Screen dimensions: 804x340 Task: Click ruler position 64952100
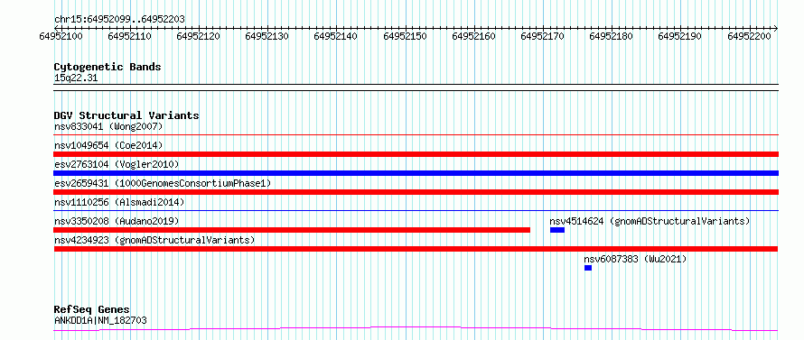coord(61,36)
